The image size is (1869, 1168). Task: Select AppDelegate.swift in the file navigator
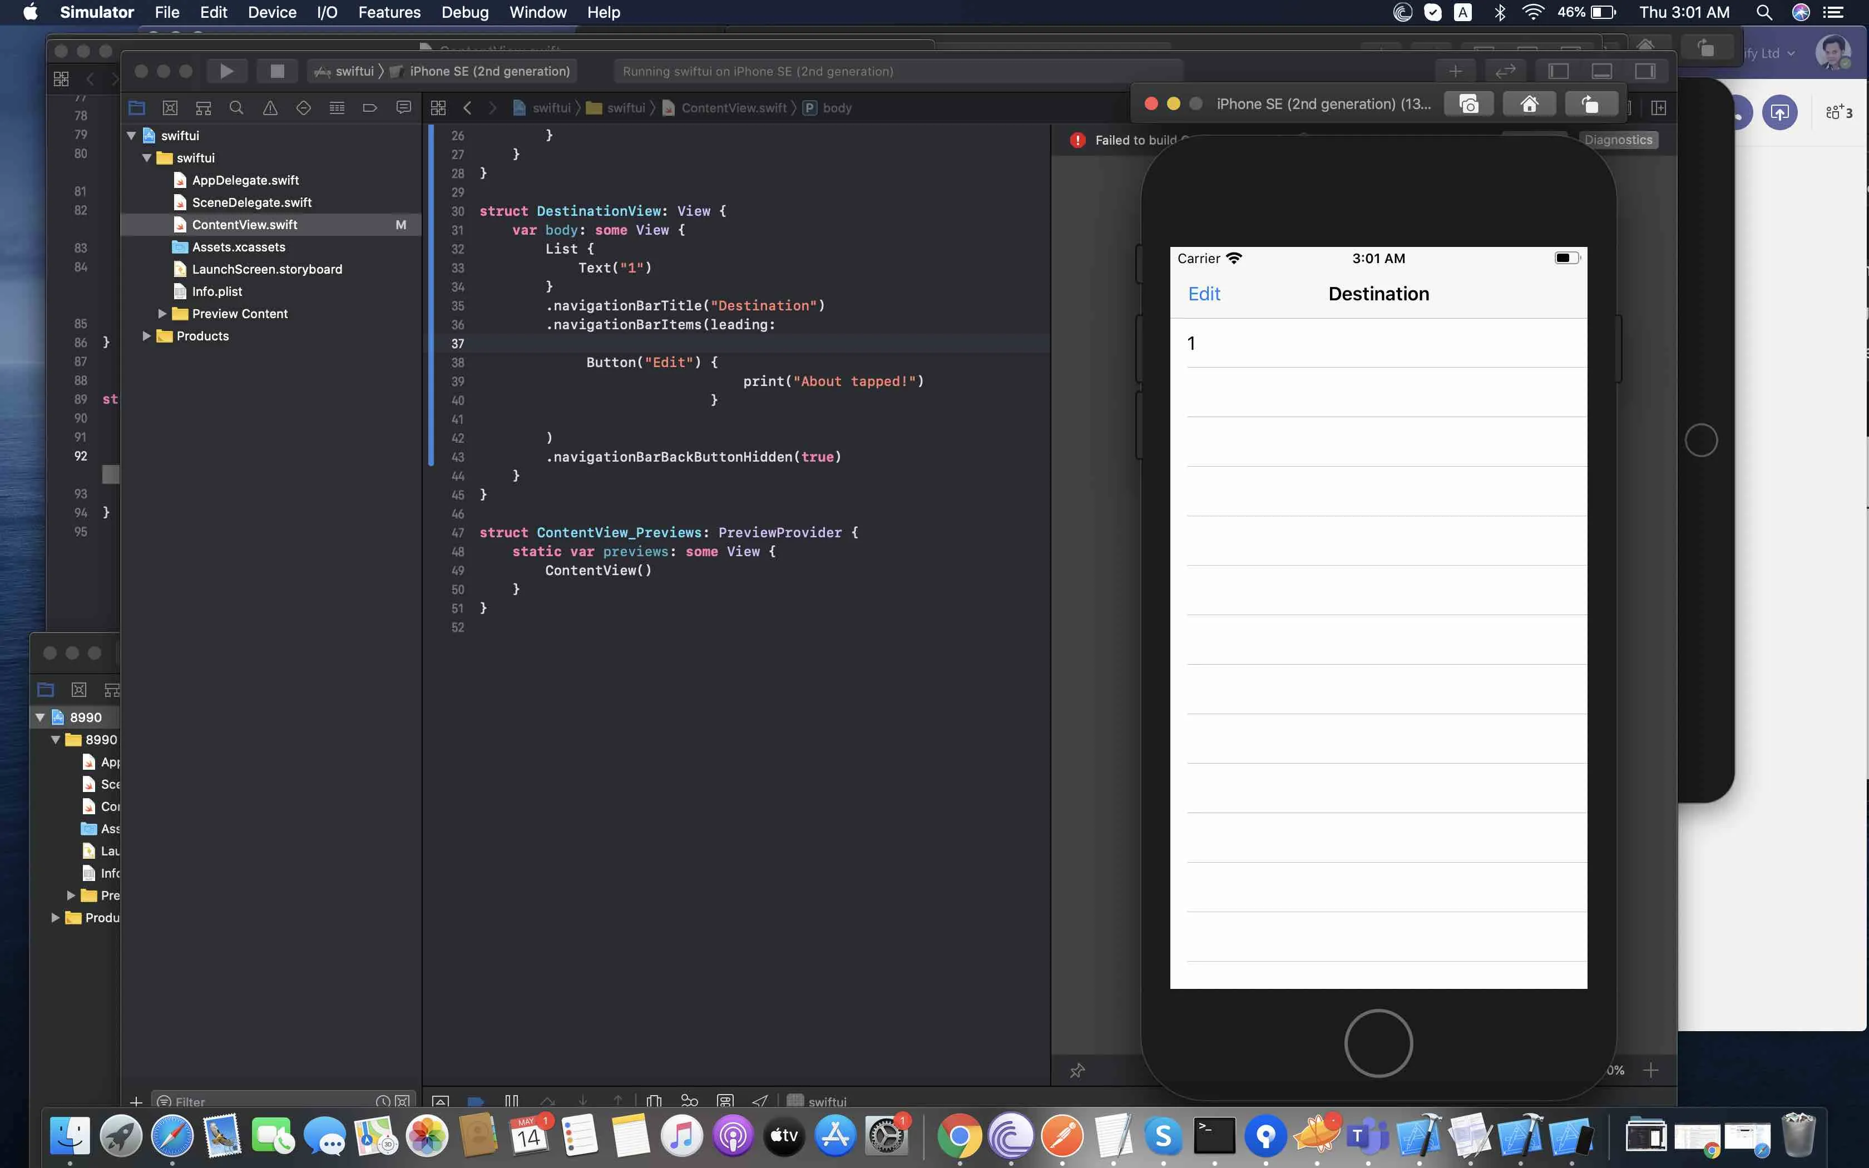[245, 180]
